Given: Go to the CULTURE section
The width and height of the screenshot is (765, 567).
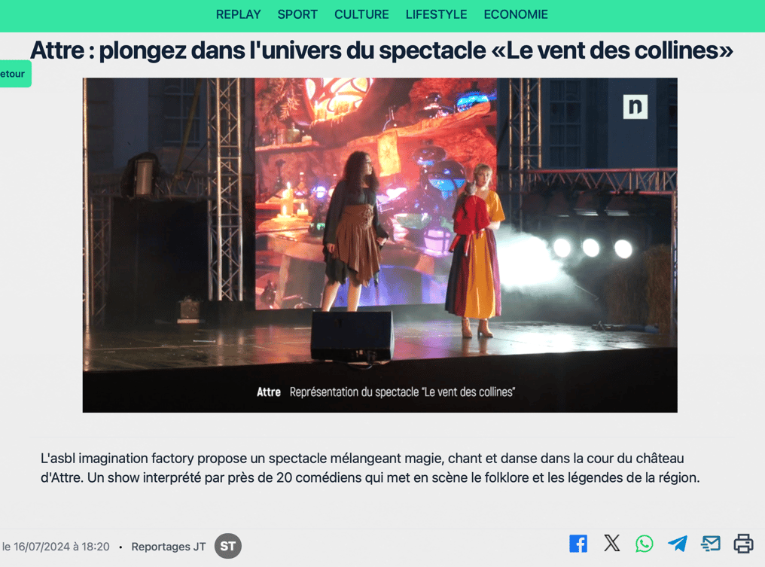Looking at the screenshot, I should pyautogui.click(x=361, y=14).
